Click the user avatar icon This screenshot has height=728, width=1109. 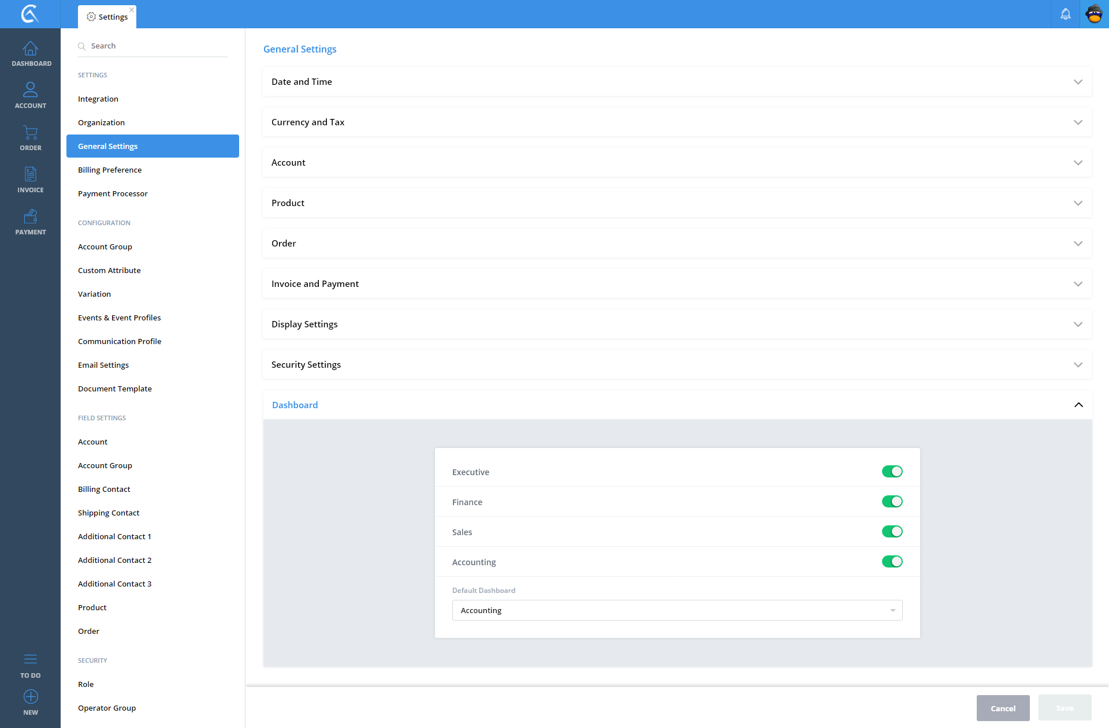coord(1094,14)
